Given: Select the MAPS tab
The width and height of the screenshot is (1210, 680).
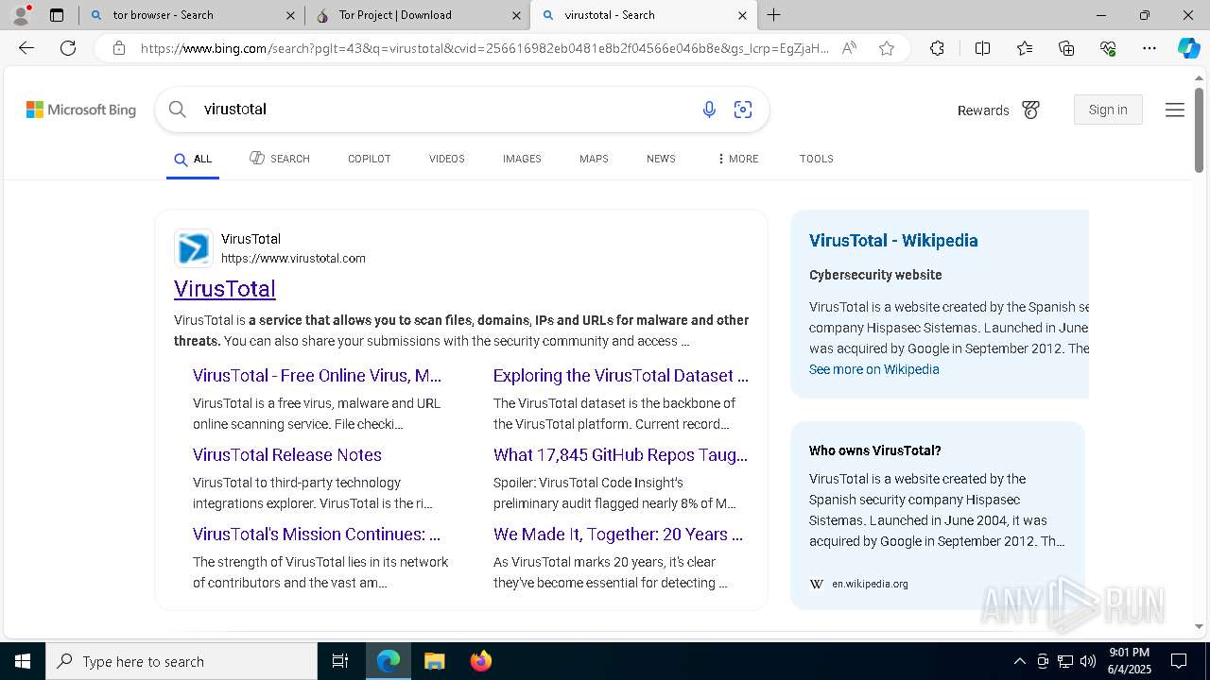Looking at the screenshot, I should (594, 159).
